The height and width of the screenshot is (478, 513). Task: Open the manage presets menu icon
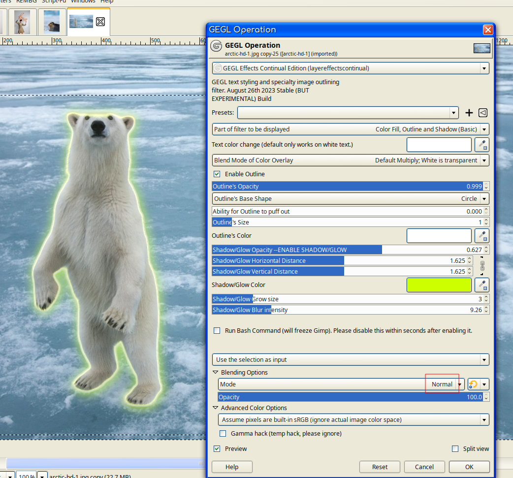[483, 113]
